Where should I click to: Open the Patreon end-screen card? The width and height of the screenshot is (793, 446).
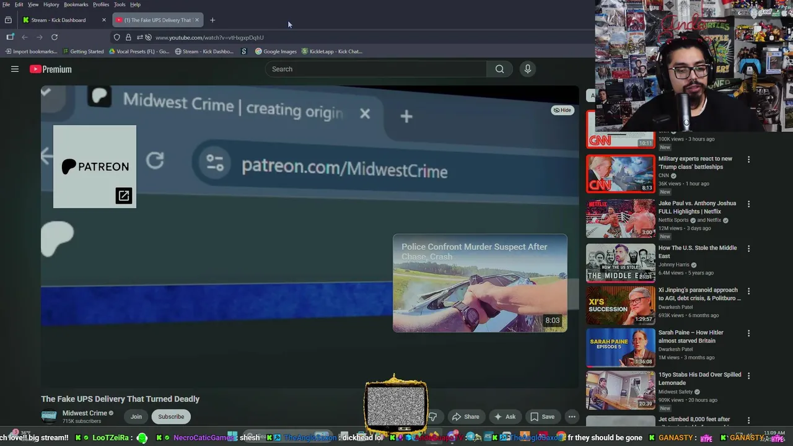pos(95,167)
